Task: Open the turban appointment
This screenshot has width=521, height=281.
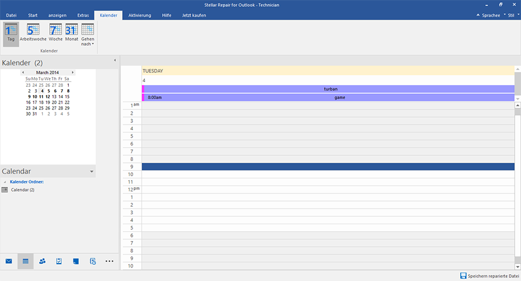Action: pos(330,89)
